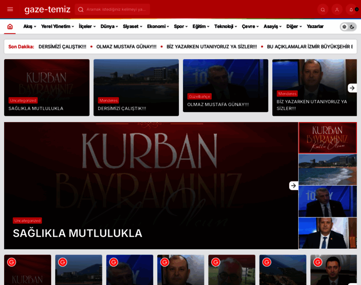
Task: Click the search field in the header
Action: [x=113, y=9]
